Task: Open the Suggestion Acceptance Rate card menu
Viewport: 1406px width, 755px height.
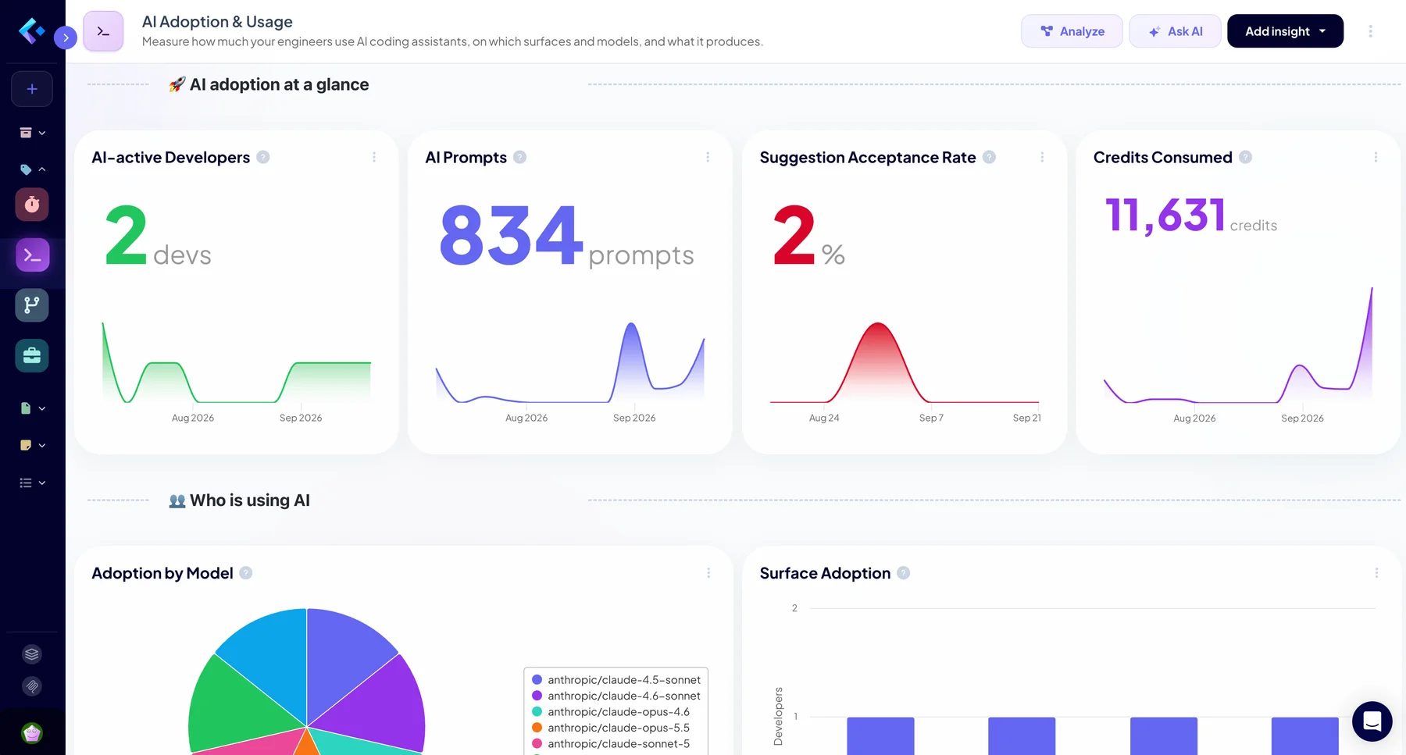Action: click(x=1042, y=157)
